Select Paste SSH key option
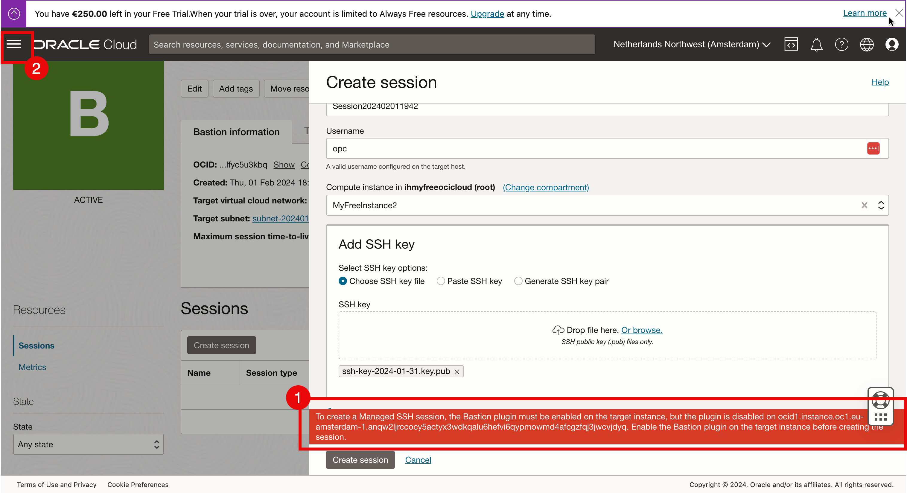This screenshot has height=493, width=907. (440, 281)
